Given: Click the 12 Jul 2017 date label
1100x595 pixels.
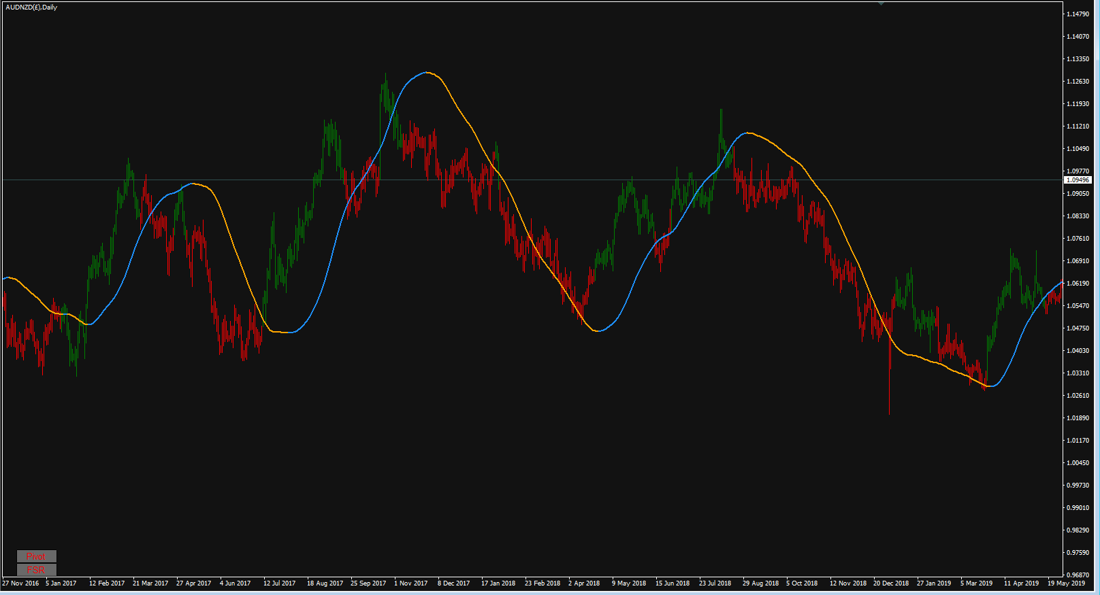Looking at the screenshot, I should click(x=280, y=583).
